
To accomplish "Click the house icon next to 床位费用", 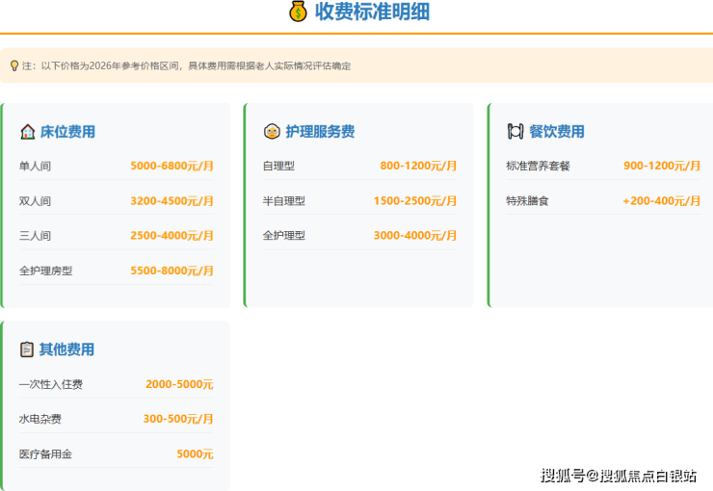I will click(27, 132).
